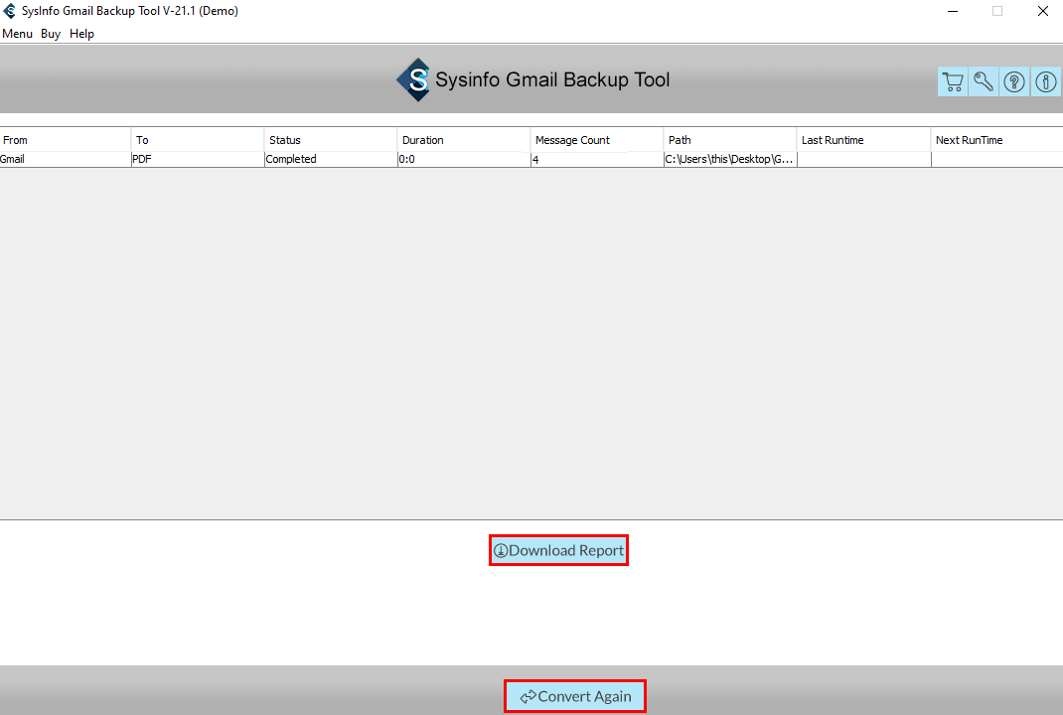Click the info icon in the toolbar

[1045, 81]
